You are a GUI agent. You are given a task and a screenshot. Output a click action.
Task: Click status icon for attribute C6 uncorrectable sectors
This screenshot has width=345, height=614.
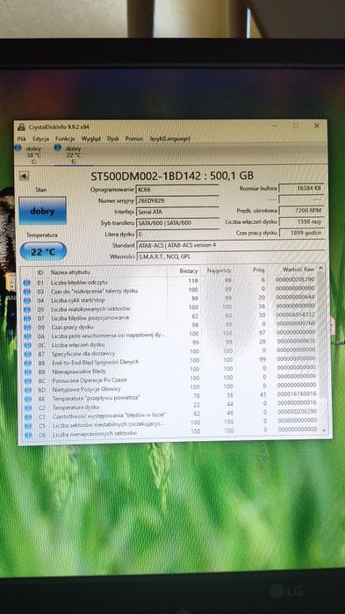tap(29, 435)
